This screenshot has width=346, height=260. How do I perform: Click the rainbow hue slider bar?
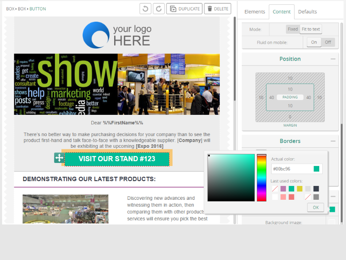pyautogui.click(x=262, y=178)
